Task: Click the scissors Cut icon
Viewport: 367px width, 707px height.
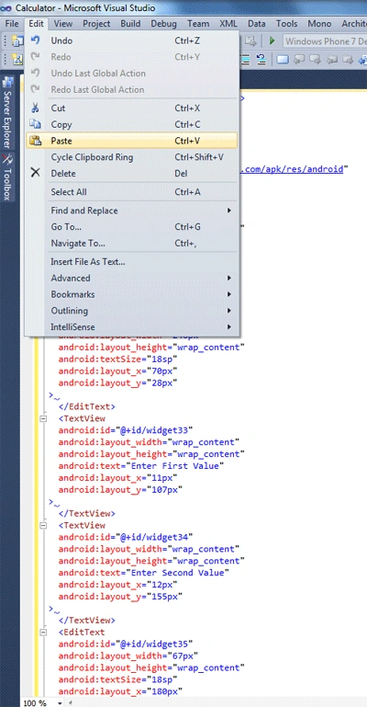Action: tap(35, 108)
